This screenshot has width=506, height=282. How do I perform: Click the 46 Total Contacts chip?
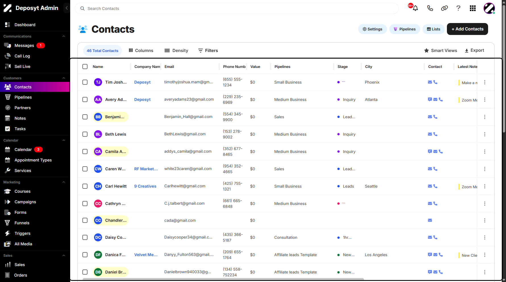(x=103, y=51)
